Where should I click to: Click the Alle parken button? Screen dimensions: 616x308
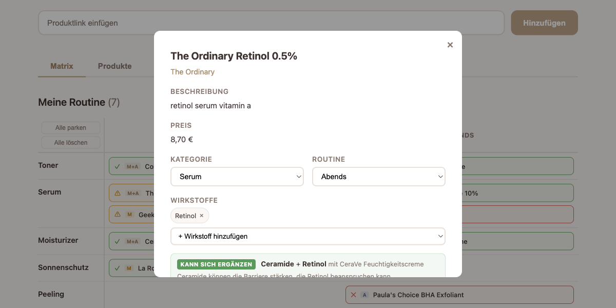[71, 128]
